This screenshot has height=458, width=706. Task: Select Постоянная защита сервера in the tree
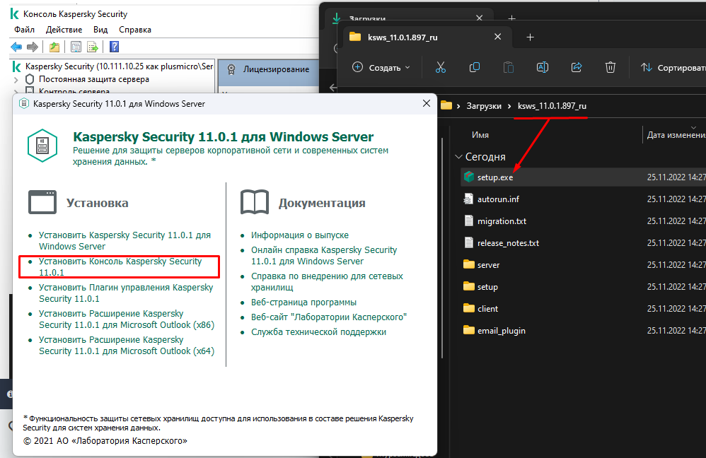[x=93, y=79]
